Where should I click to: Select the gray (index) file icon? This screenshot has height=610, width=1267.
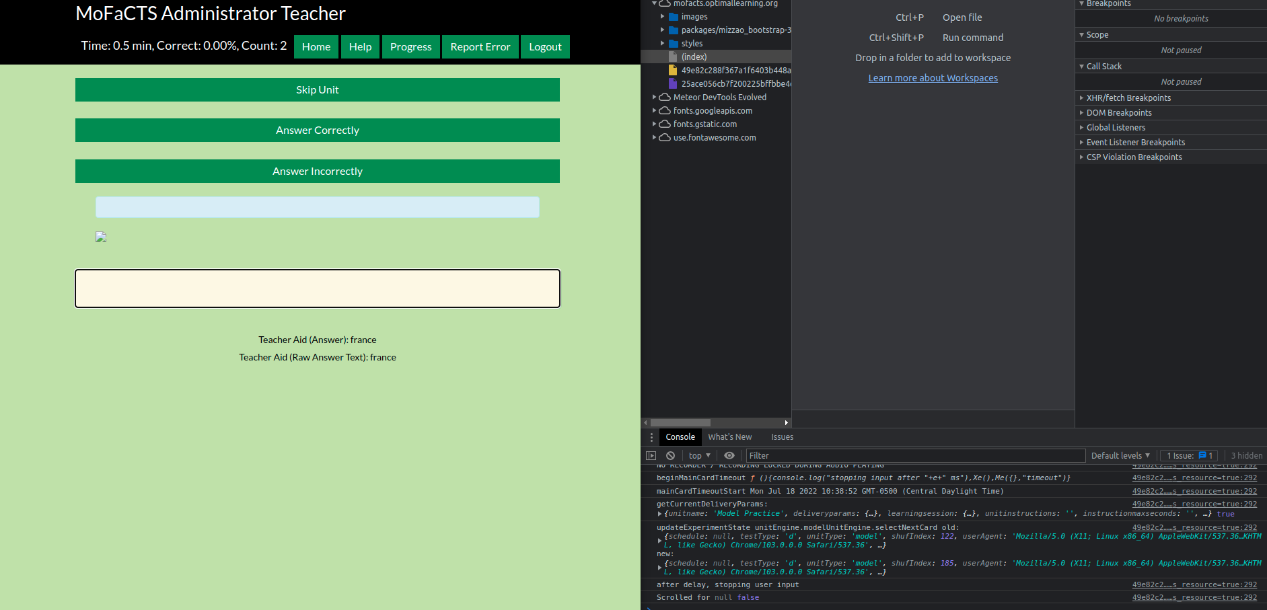674,56
